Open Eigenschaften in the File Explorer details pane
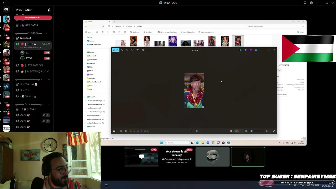Image resolution: width=336 pixels, height=189 pixels. tap(282, 95)
